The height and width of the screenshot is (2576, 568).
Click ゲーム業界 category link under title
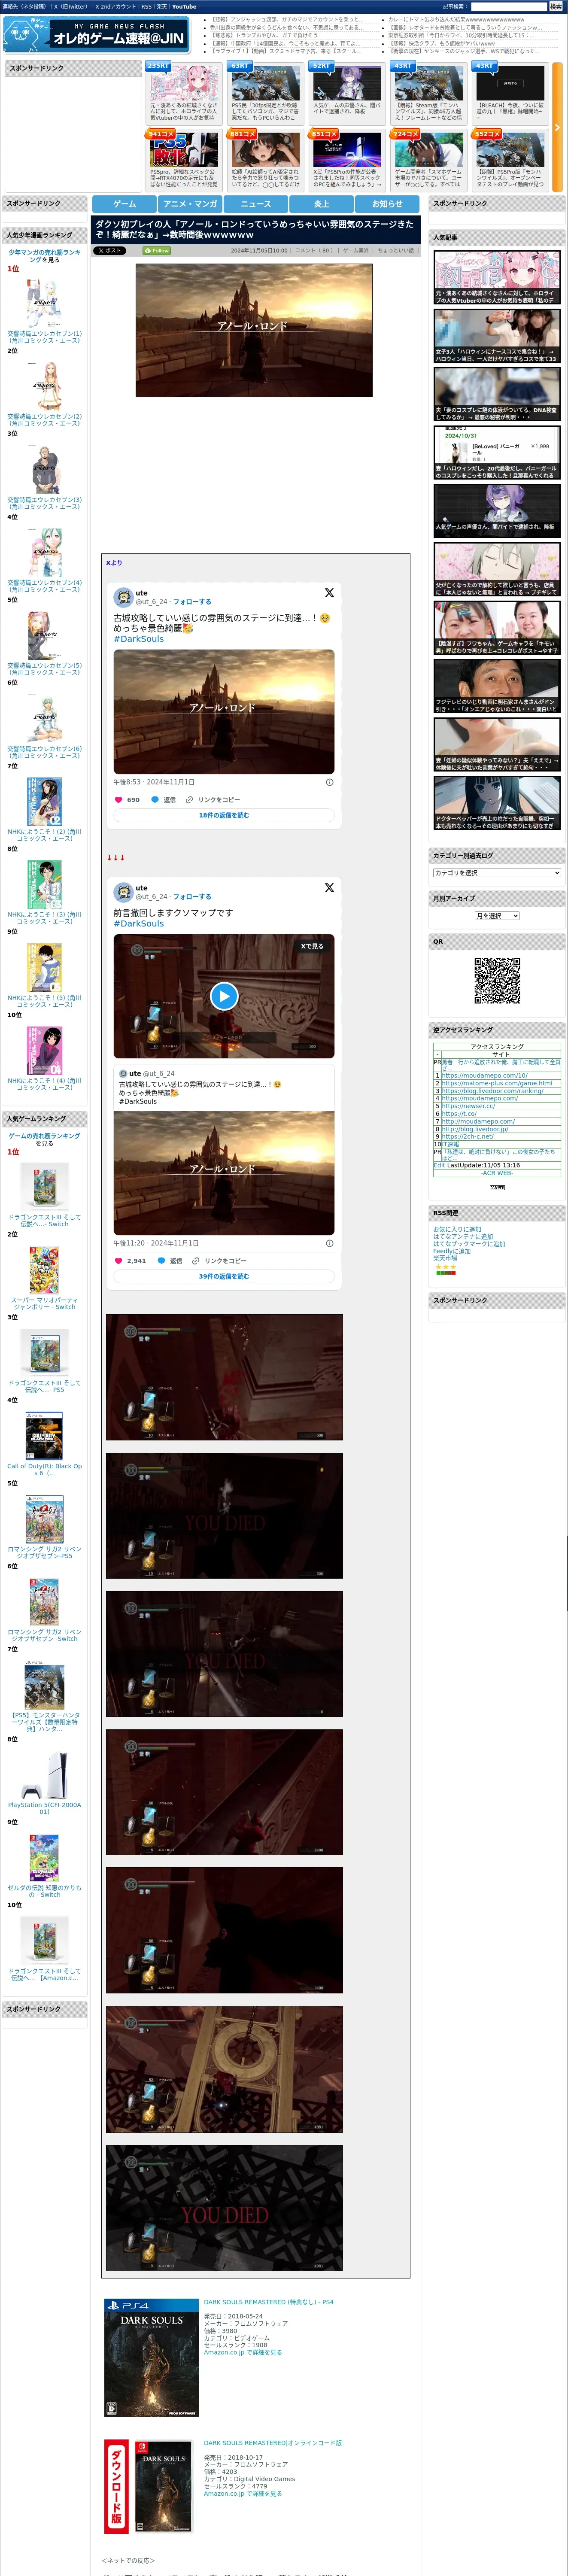tap(356, 251)
